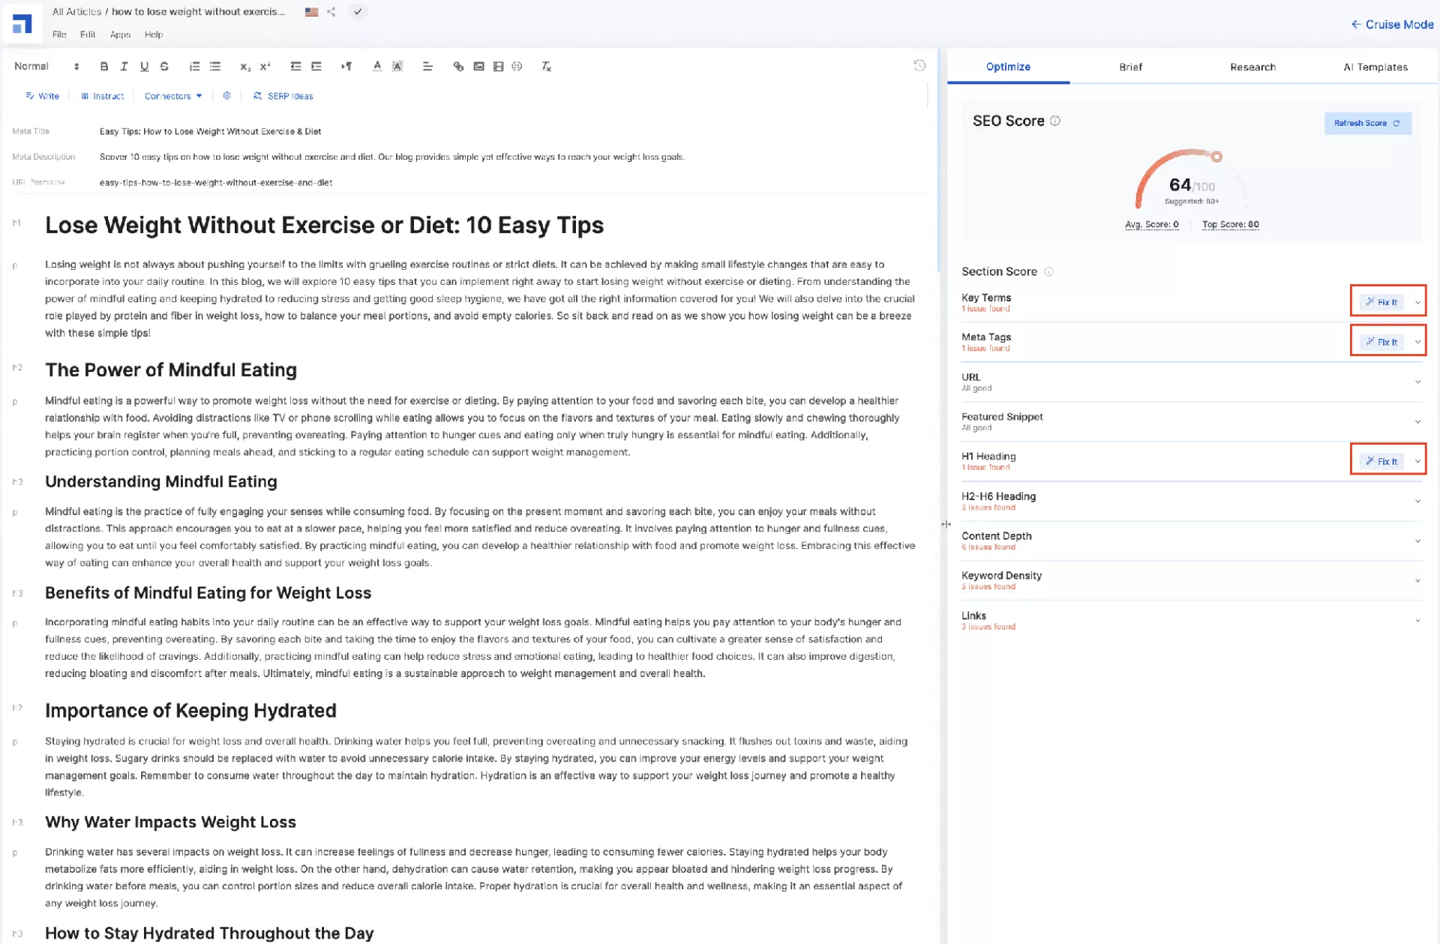Switch to the Research tab
The height and width of the screenshot is (944, 1440).
point(1252,67)
